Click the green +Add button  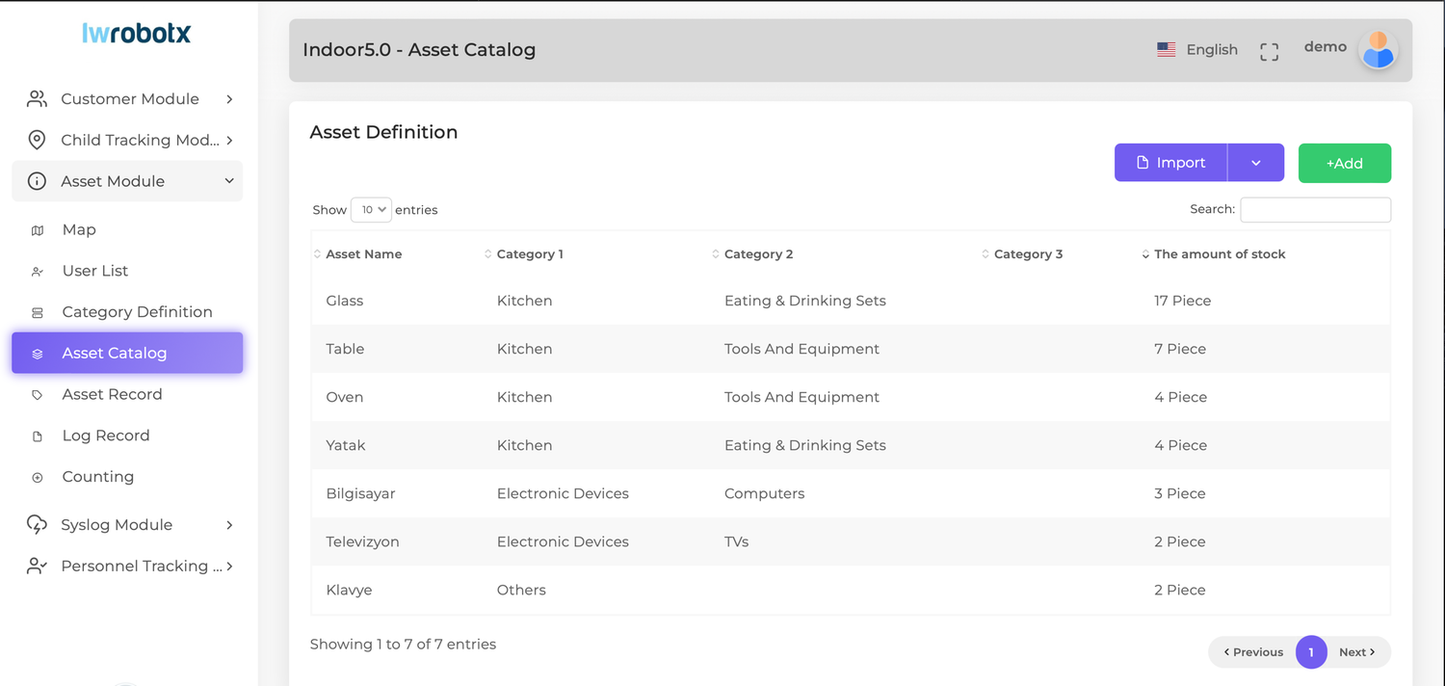point(1345,163)
